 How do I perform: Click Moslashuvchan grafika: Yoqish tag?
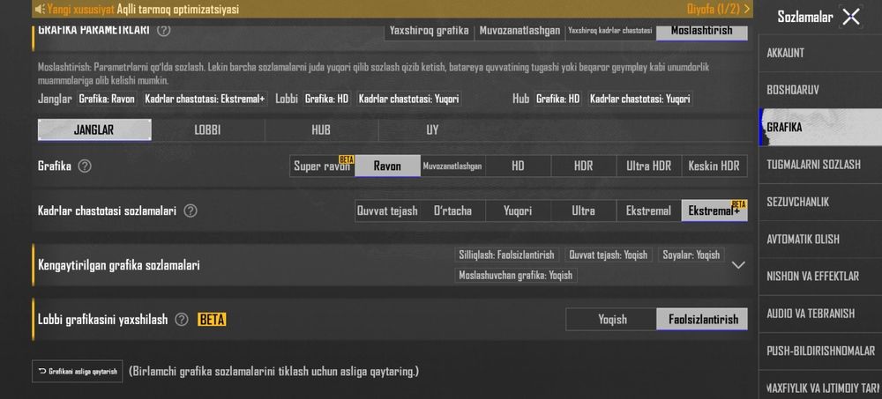coord(516,275)
